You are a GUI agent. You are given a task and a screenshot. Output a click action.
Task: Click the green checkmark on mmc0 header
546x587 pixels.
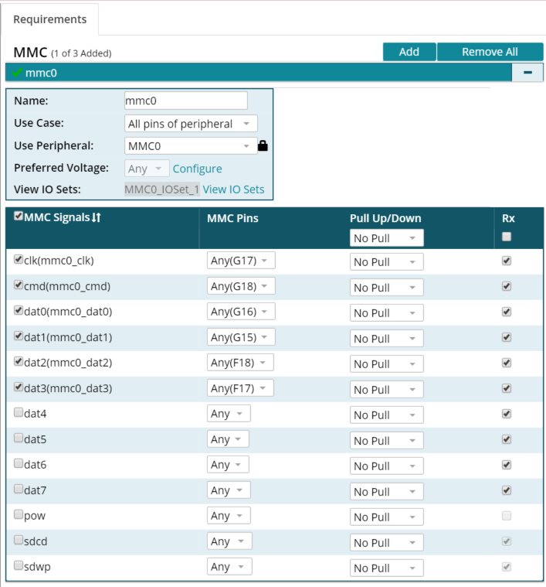tap(18, 72)
